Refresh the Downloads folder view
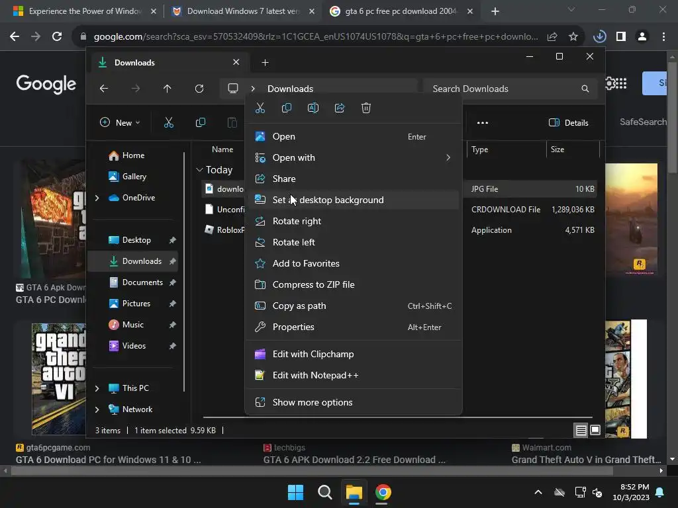The image size is (678, 508). (x=199, y=89)
